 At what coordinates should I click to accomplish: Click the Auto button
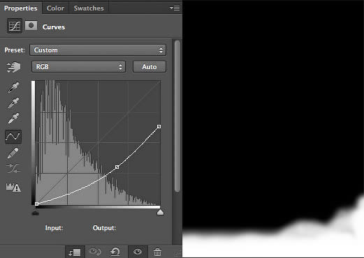click(150, 67)
